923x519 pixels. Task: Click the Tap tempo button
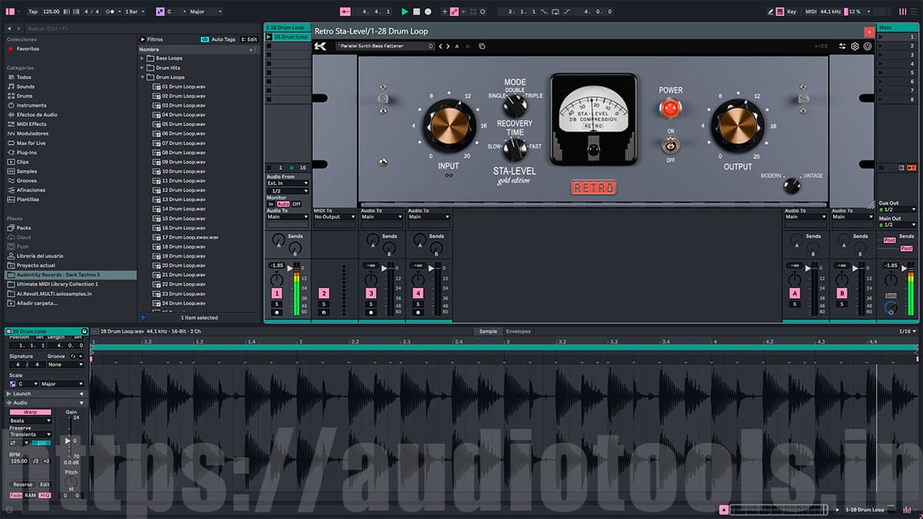[x=32, y=12]
